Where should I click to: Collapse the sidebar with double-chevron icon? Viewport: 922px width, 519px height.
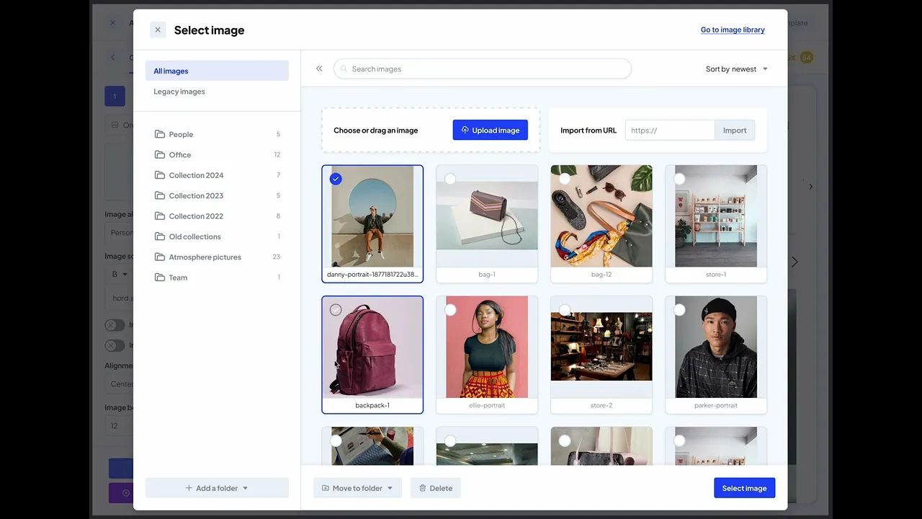coord(319,68)
